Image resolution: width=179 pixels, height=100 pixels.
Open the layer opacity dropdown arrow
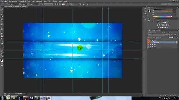[x=178, y=35]
